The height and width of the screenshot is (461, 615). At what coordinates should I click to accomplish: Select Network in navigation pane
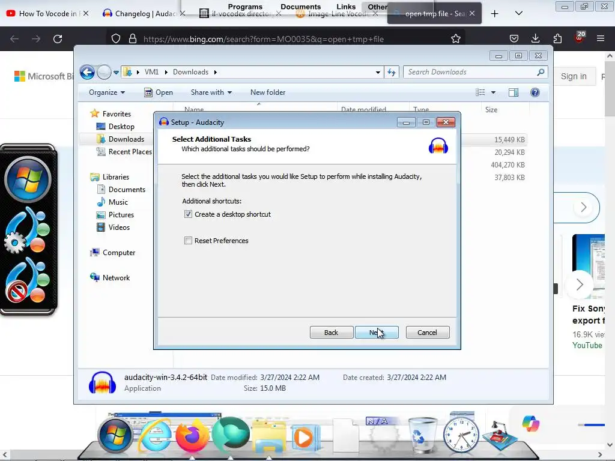(x=110, y=278)
